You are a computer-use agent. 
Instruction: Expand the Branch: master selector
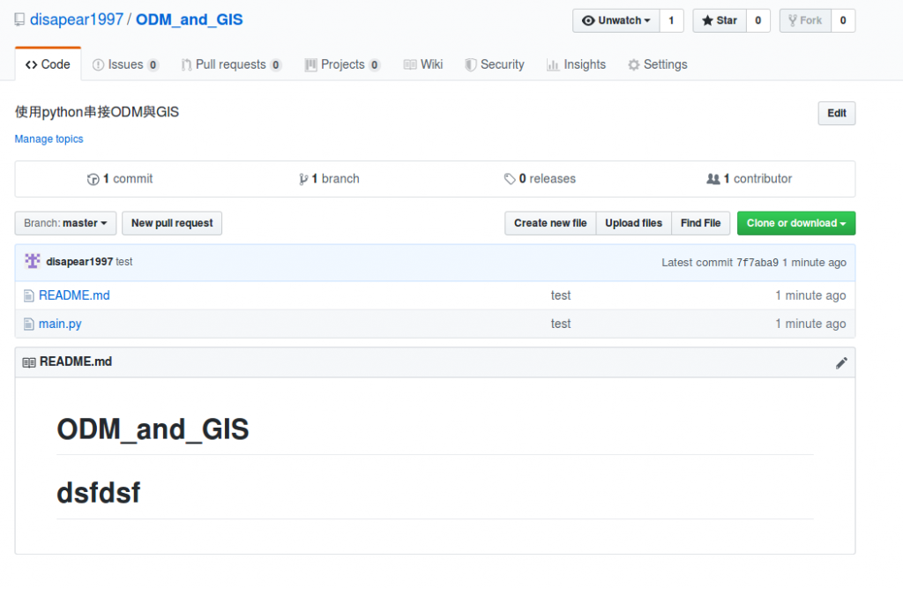[x=65, y=223]
